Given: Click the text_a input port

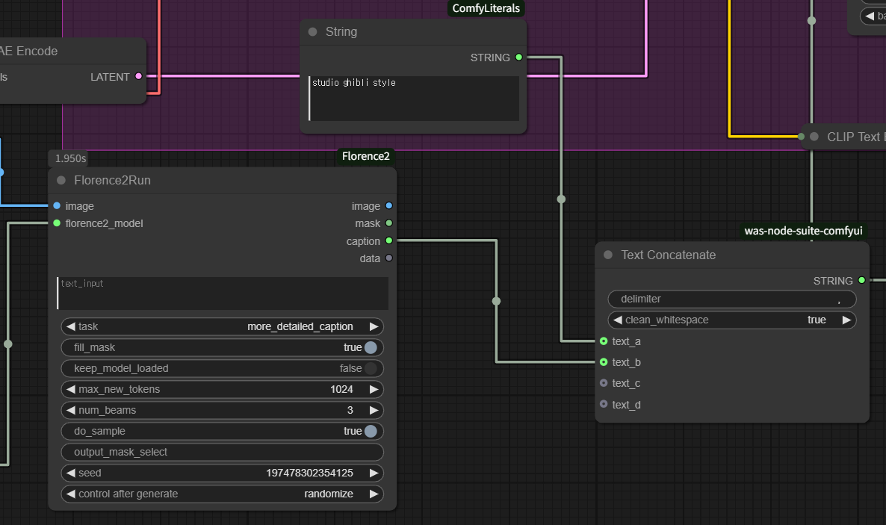Looking at the screenshot, I should click(604, 341).
